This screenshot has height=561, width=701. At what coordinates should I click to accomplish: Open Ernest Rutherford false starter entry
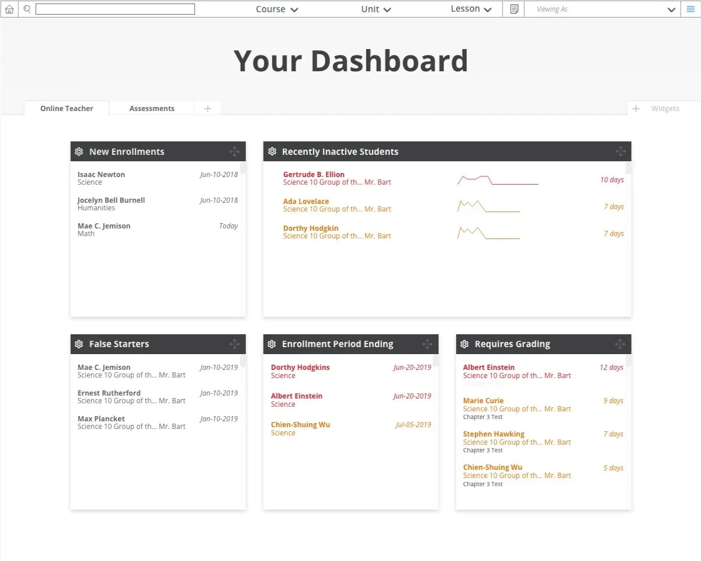click(157, 397)
